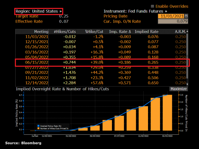199x149 pixels.
Task: Click the Pricing Date field 11/01/2021
Action: (170, 16)
